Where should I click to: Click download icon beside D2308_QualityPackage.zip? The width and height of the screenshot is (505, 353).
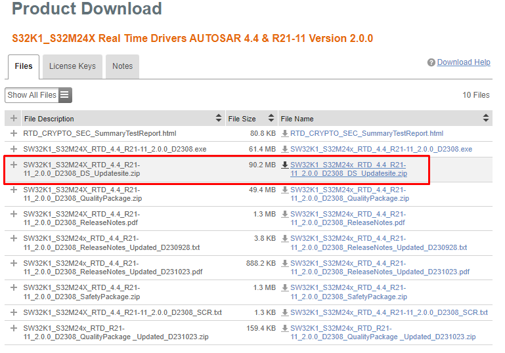tap(285, 190)
